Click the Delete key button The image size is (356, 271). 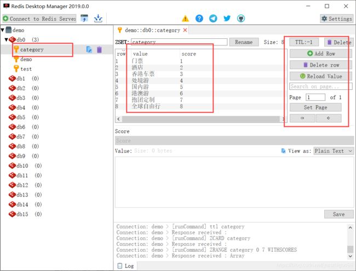pyautogui.click(x=339, y=42)
